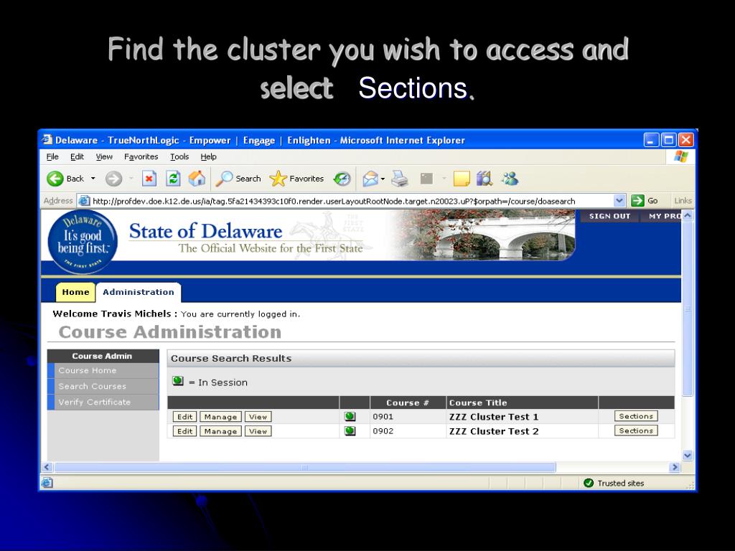Click the address URL field
This screenshot has width=735, height=551.
(x=352, y=201)
